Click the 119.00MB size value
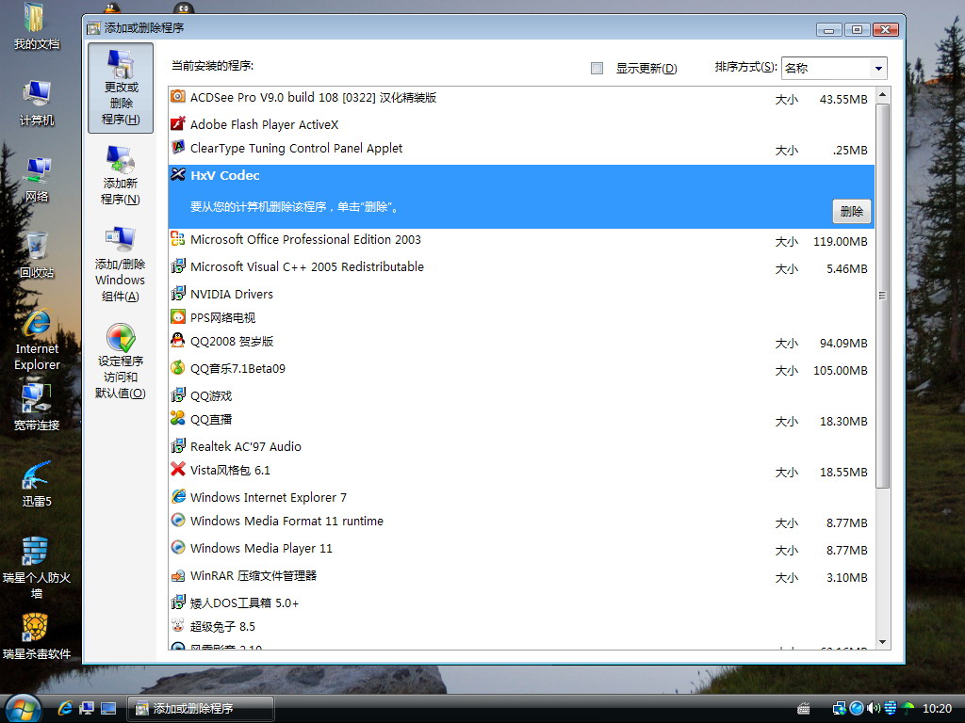This screenshot has height=723, width=965. [840, 242]
